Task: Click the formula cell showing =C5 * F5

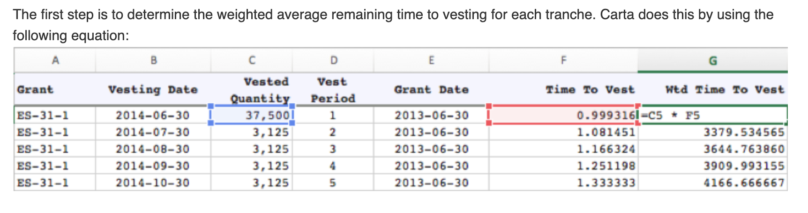Action: (712, 115)
